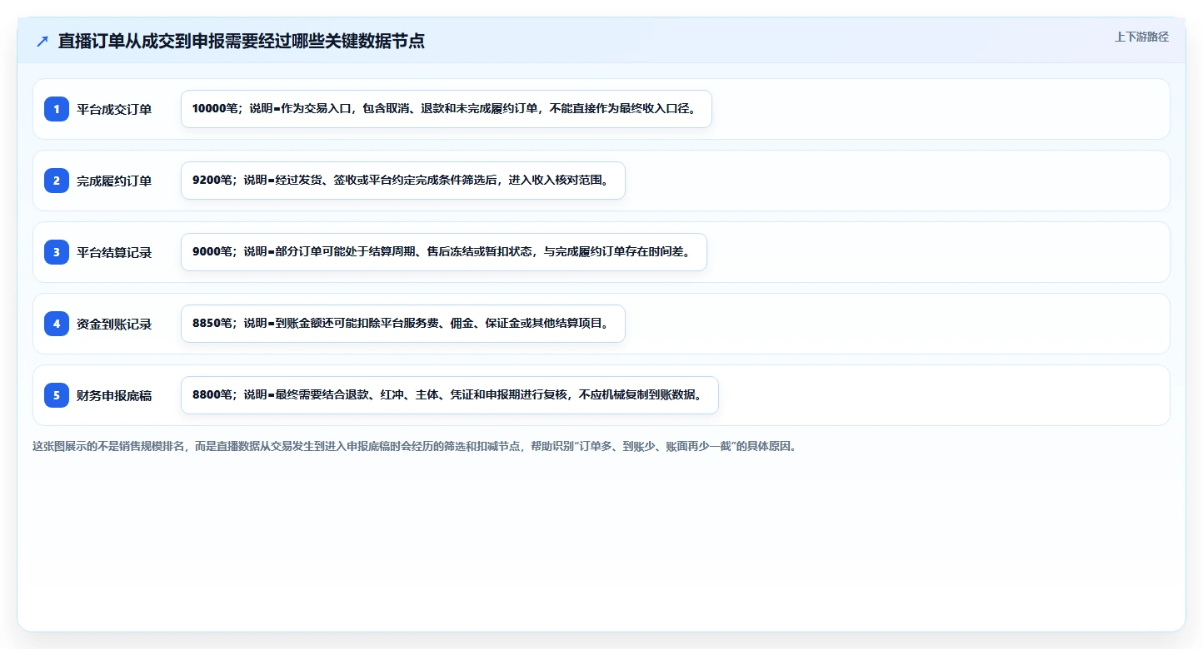Click the 上下游路径 label in the header
This screenshot has width=1203, height=649.
click(1141, 37)
